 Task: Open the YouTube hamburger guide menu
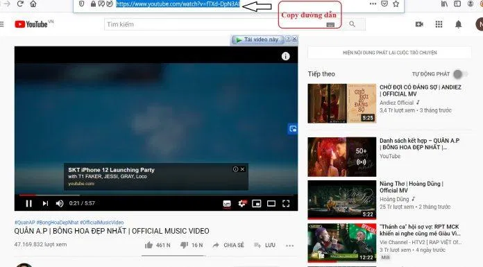pos(2,24)
